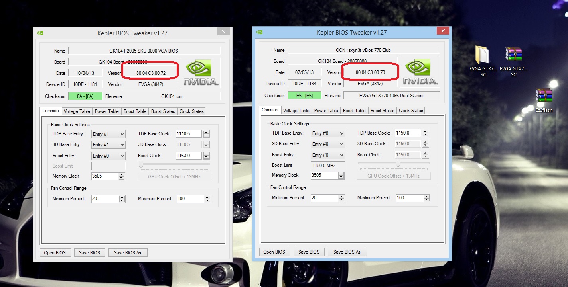Click the OCN skyn3t vBios Name field

(x=363, y=50)
